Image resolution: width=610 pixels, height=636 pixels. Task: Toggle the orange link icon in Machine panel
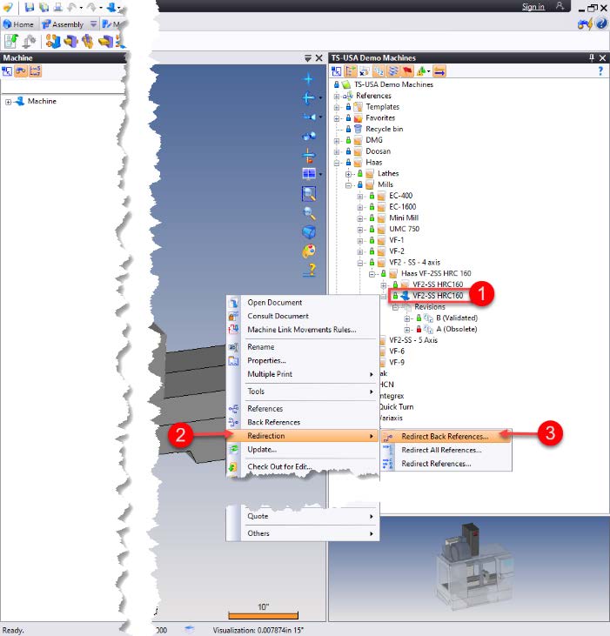[x=21, y=71]
